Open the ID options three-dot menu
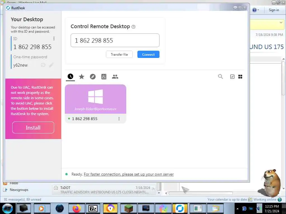286x214 pixels. tap(54, 38)
